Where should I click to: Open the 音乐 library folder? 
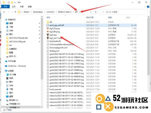point(11,93)
